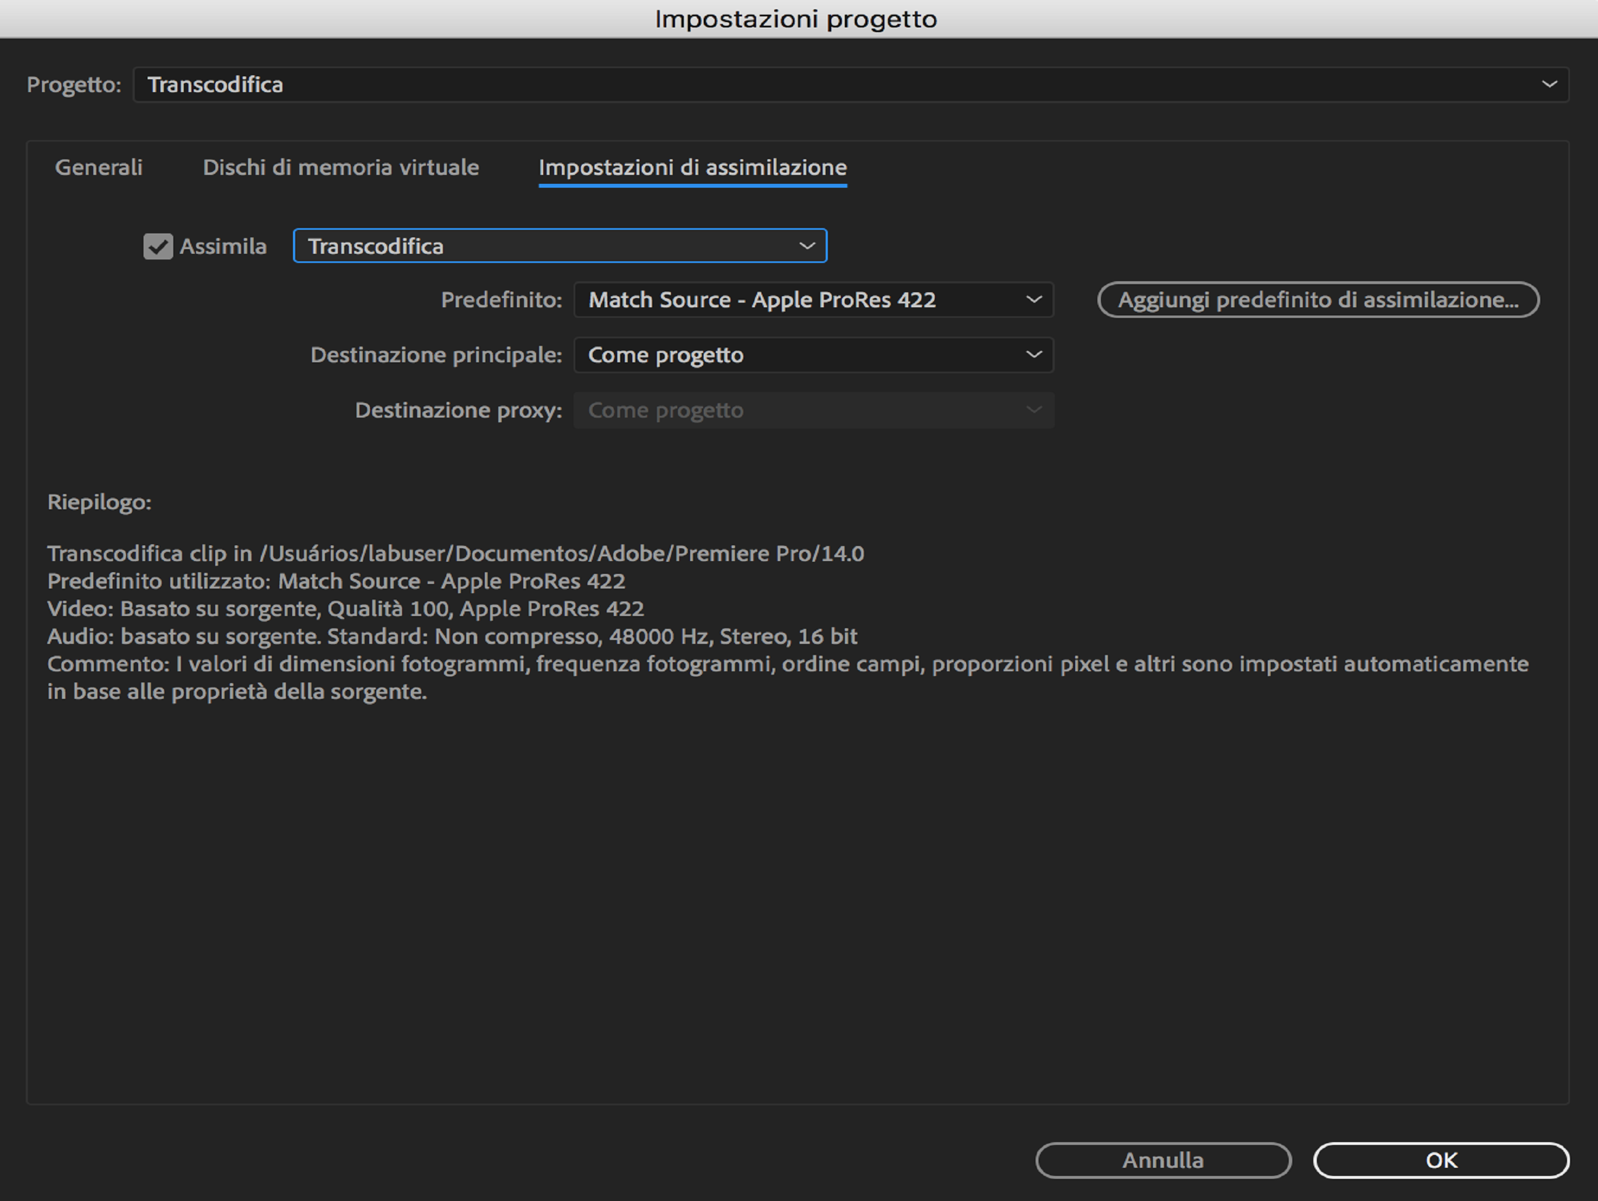Viewport: 1598px width, 1201px height.
Task: Click the Riepilogo summary heading
Action: (100, 502)
